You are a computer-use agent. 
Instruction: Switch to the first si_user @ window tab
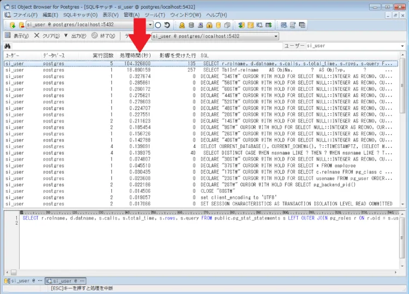(x=23, y=281)
